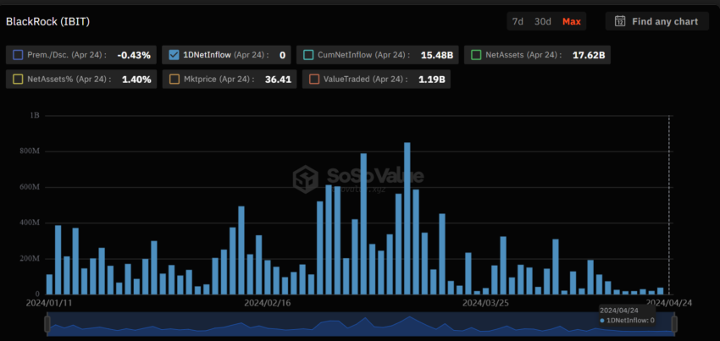Click the calendar icon beside Find any chart
Viewport: 720px width, 341px height.
tap(620, 21)
